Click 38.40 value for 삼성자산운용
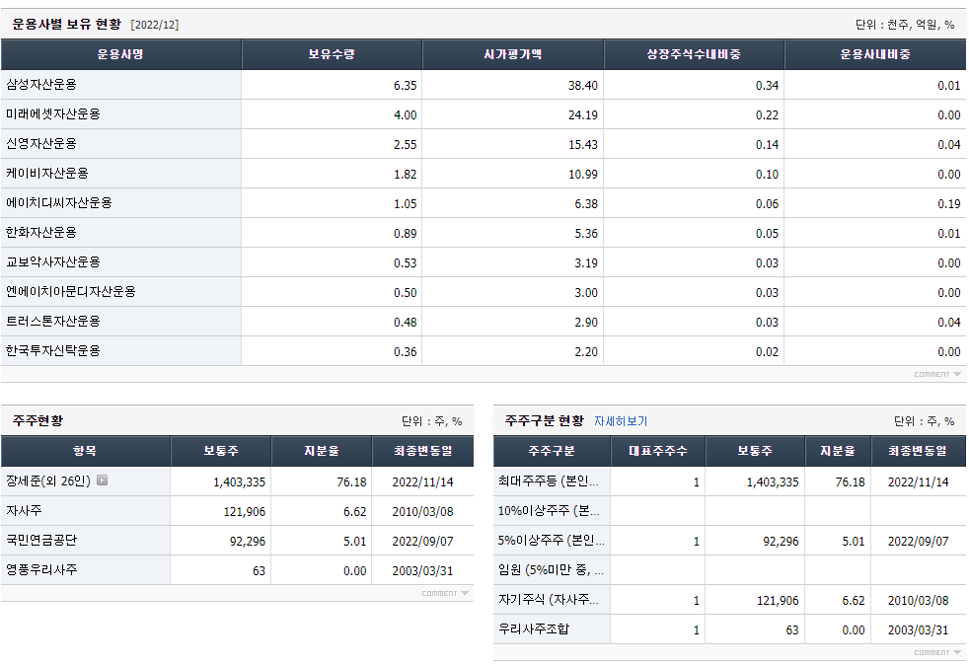This screenshot has width=969, height=665. click(x=583, y=85)
